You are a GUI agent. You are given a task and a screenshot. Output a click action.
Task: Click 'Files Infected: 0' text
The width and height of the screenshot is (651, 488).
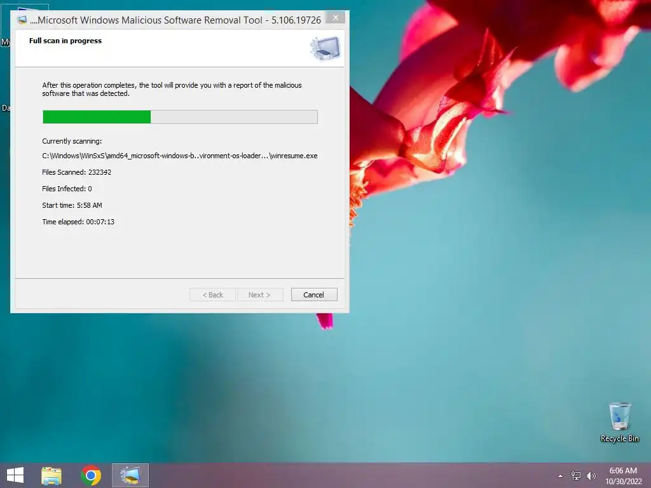[67, 189]
